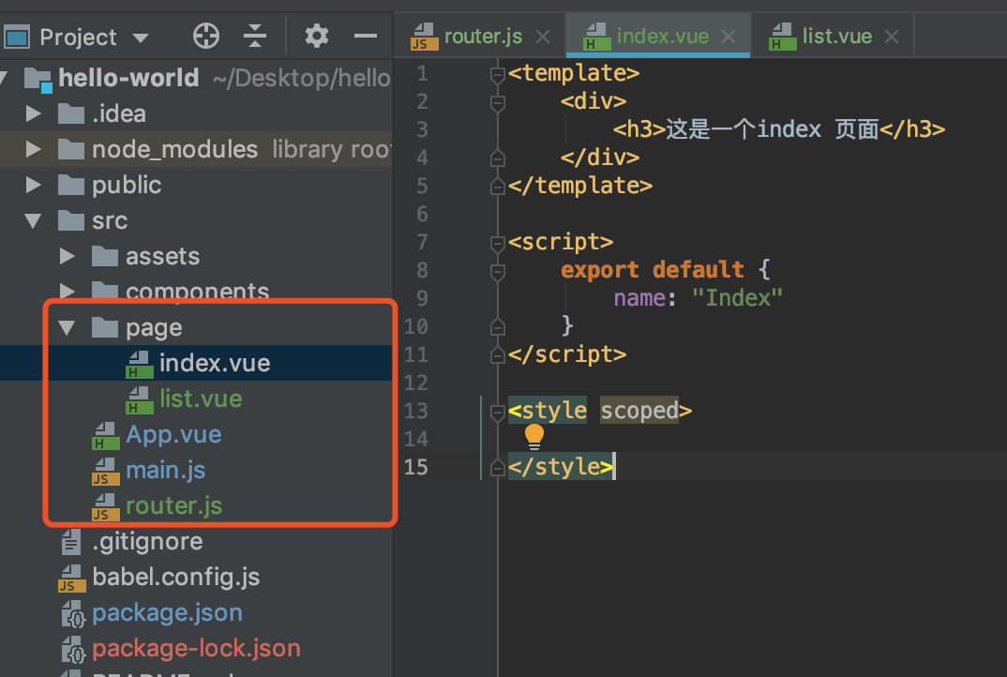Click the package.json file icon
The width and height of the screenshot is (1007, 677).
point(72,614)
